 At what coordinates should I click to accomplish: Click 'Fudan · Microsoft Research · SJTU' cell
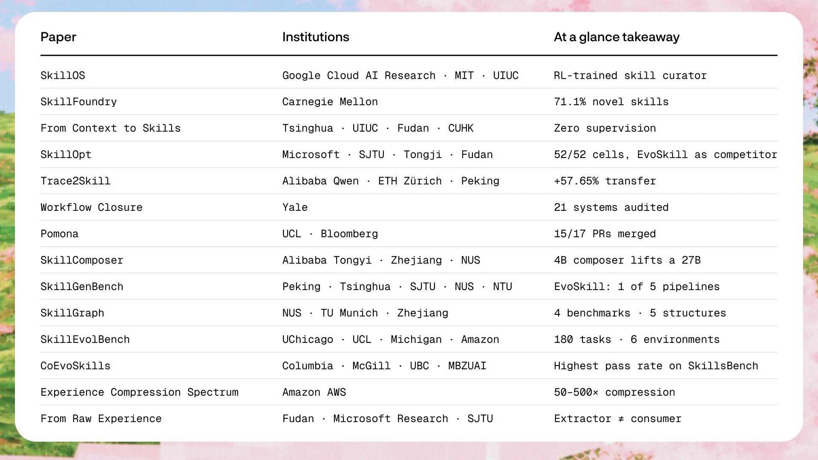387,419
